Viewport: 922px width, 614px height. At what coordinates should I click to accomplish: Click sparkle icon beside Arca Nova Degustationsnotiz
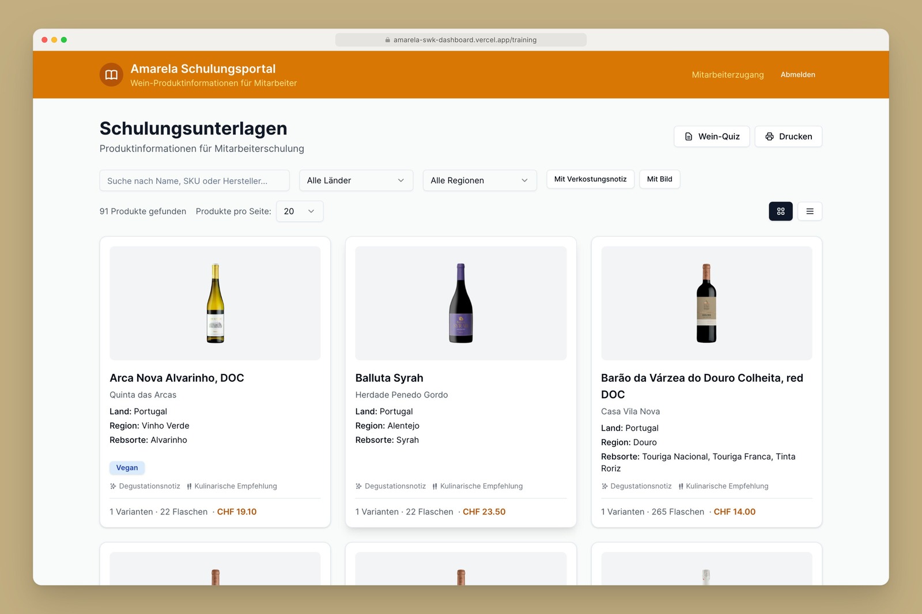(x=113, y=486)
